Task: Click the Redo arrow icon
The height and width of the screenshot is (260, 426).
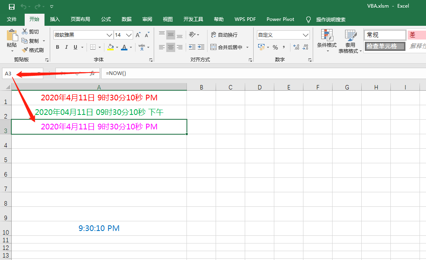Action: coord(38,6)
